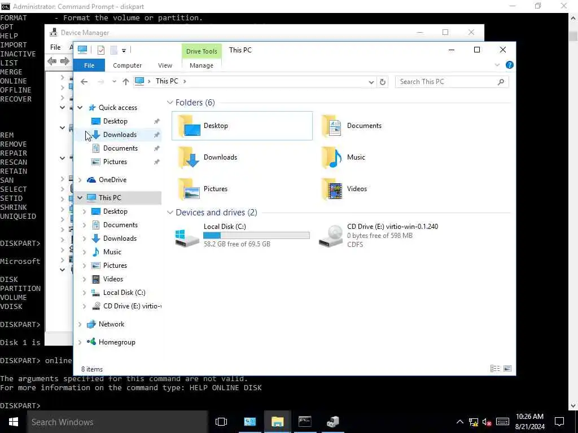Switch to Device Manager taskbar icon
This screenshot has height=433, width=578.
332,422
